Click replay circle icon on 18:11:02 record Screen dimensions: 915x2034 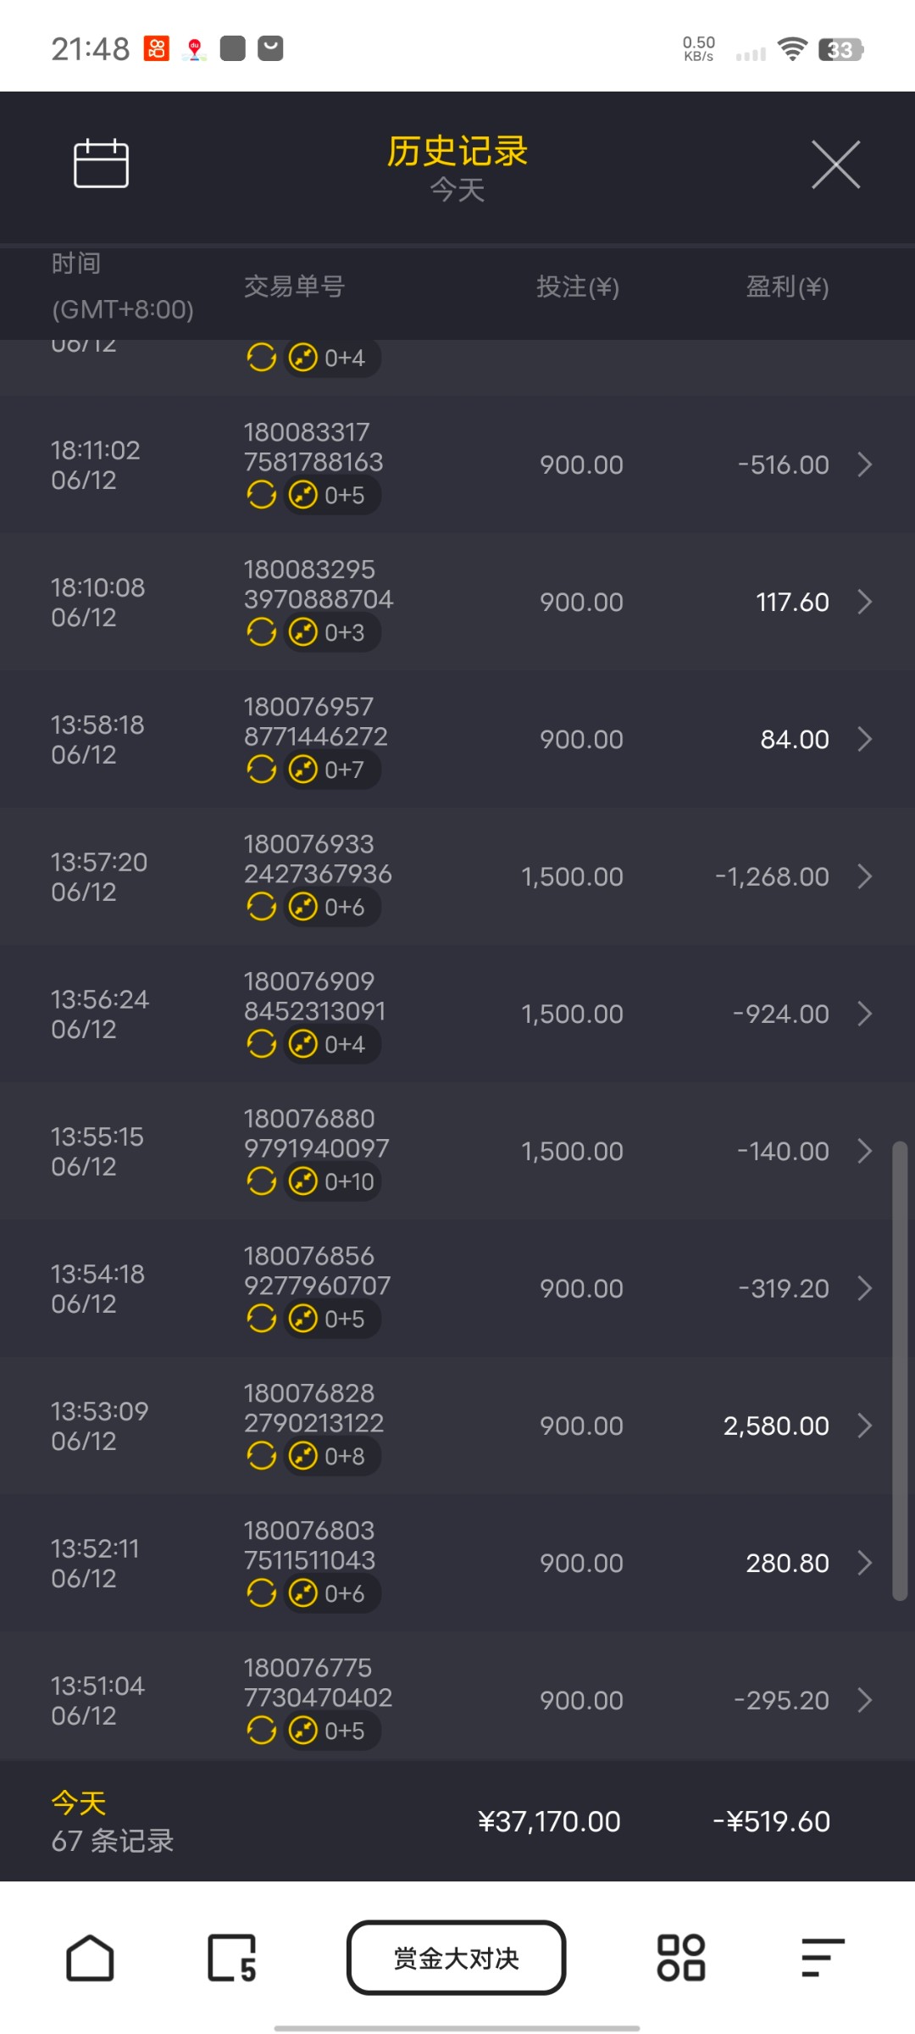262,494
